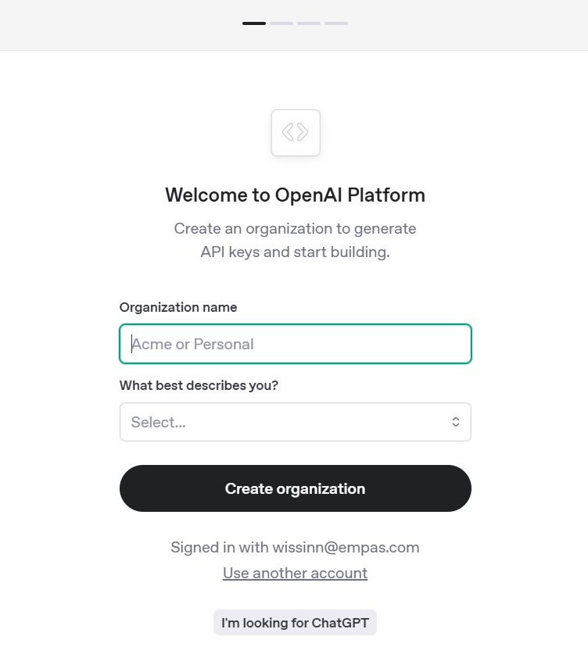Click the code brackets platform logo icon

point(296,133)
